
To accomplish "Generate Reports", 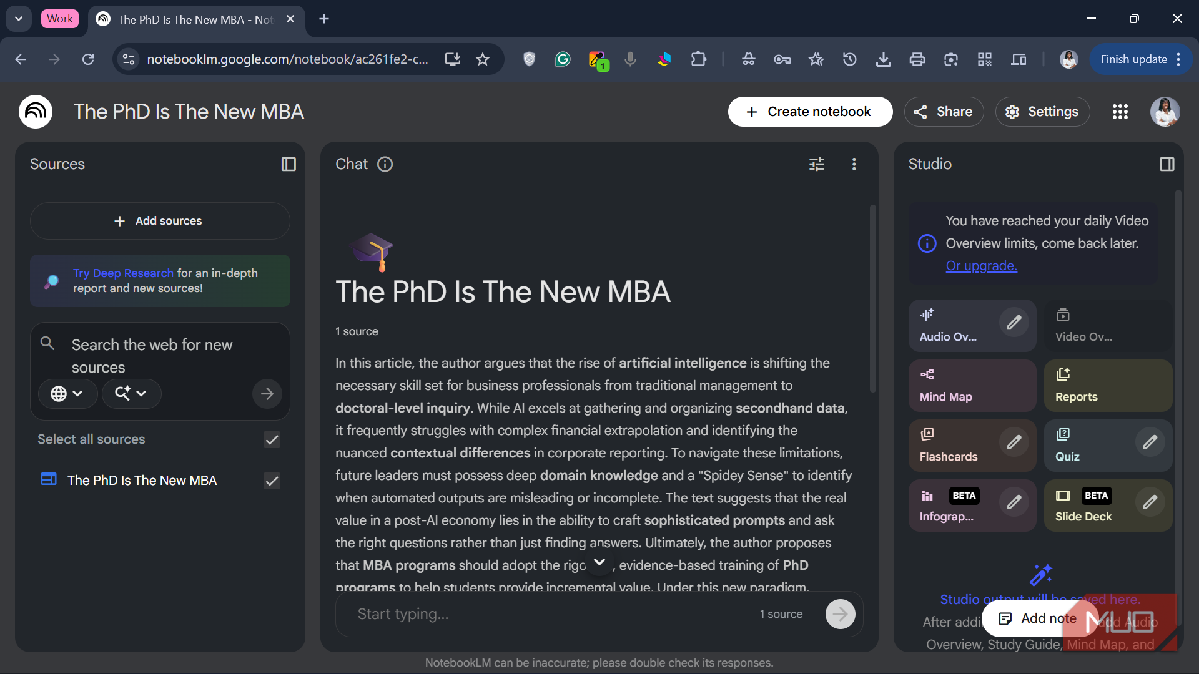I will tap(1108, 385).
